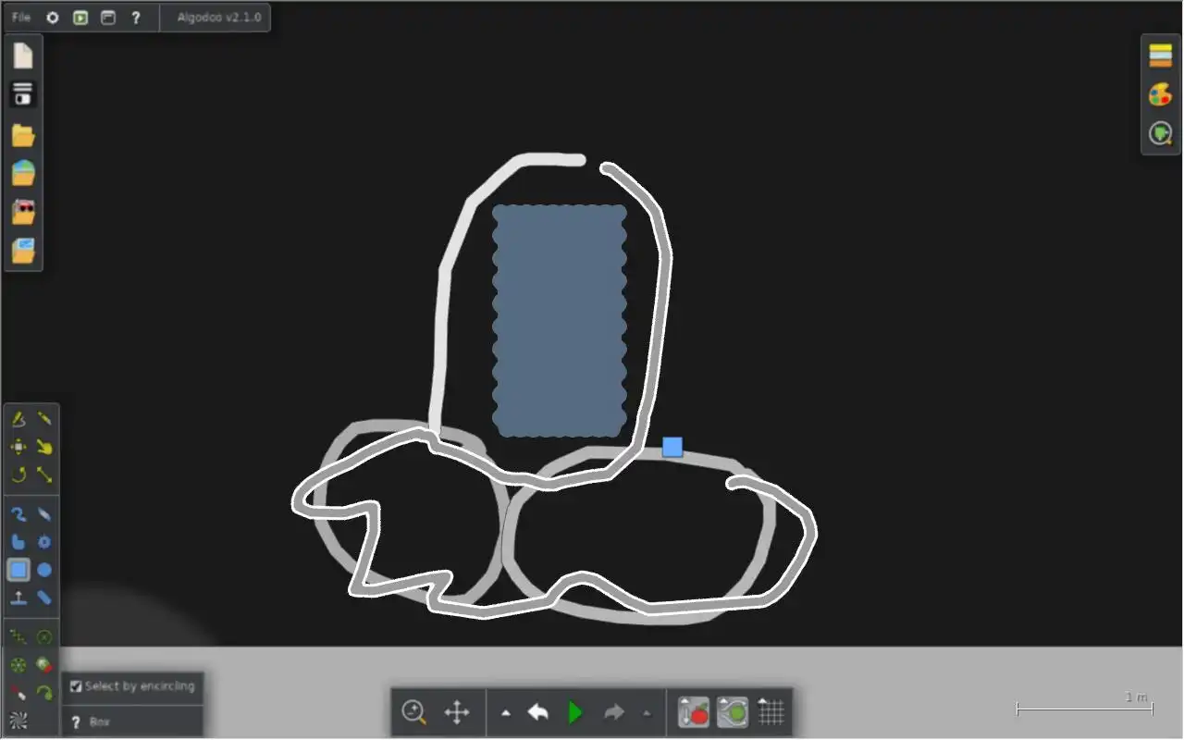The image size is (1184, 740).
Task: Select the Polygon tool
Action: point(18,542)
